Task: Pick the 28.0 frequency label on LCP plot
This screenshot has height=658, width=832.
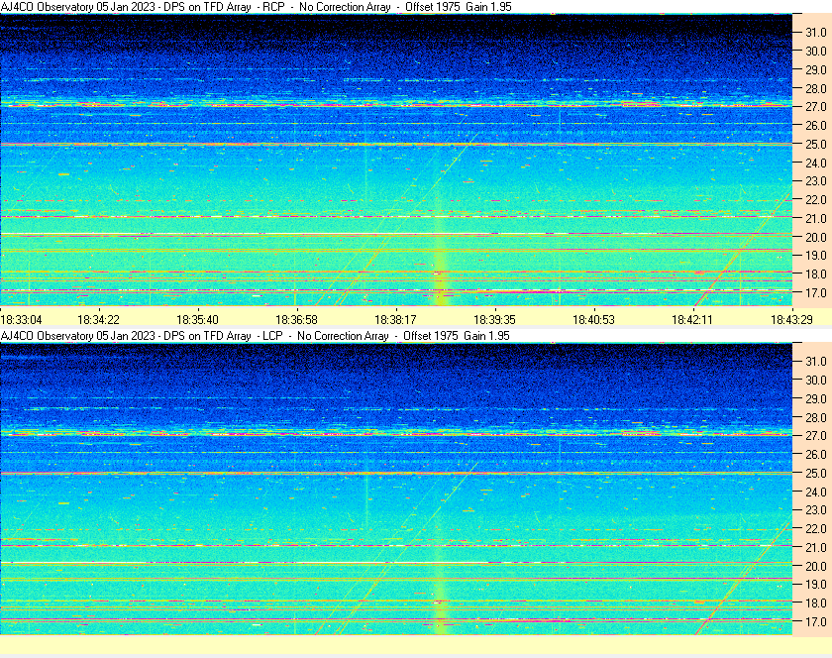Action: tap(816, 417)
